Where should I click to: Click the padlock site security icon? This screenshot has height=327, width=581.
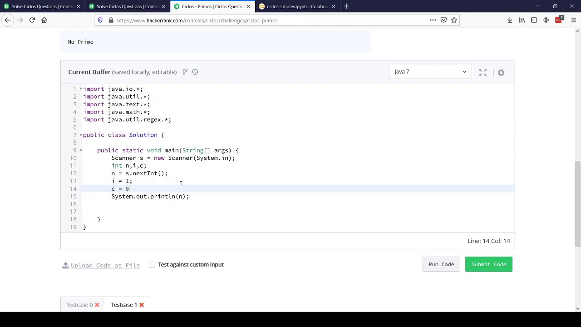point(111,20)
